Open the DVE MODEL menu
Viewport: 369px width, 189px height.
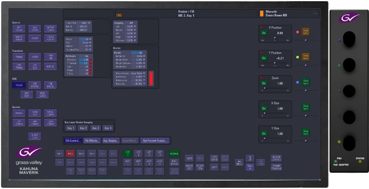tap(50, 85)
